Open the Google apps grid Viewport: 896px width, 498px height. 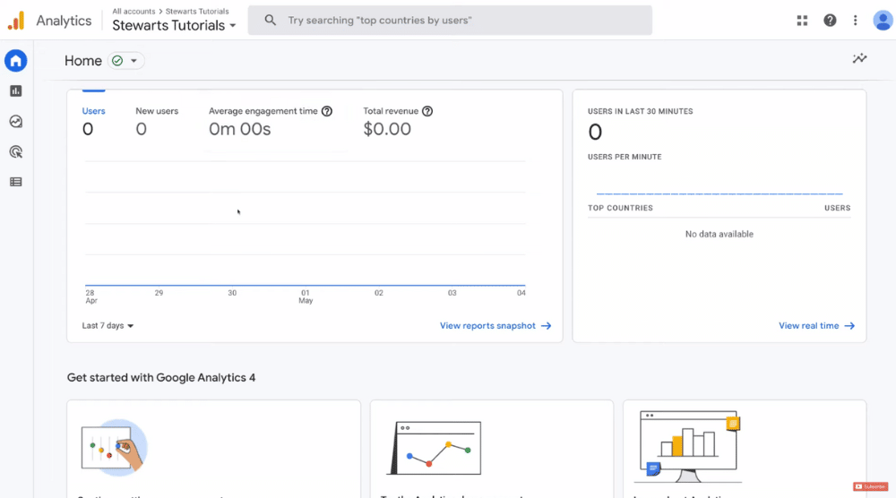click(802, 21)
